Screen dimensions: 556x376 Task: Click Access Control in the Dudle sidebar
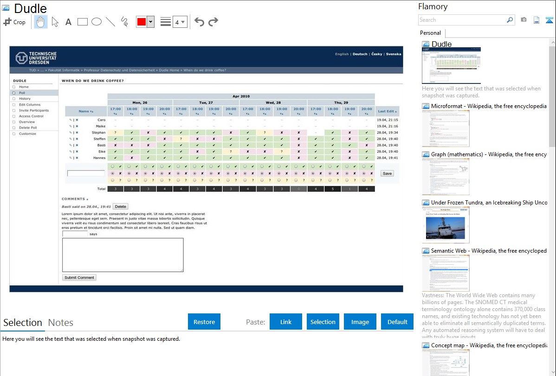(x=31, y=116)
